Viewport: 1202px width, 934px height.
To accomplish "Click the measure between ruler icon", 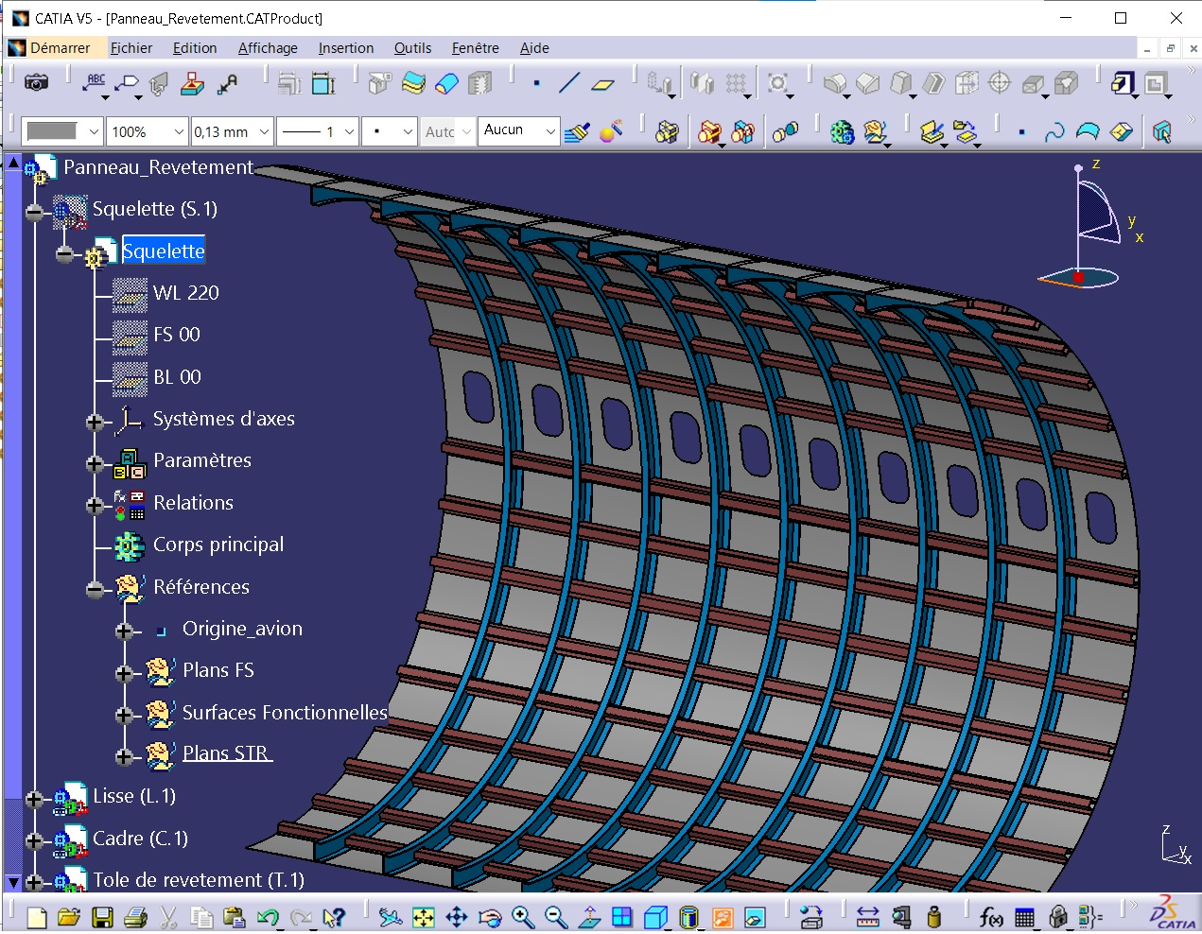I will [x=867, y=916].
